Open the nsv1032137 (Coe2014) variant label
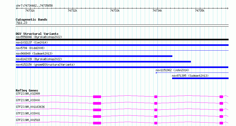Image resolution: width=236 pixels, height=126 pixels. pos(32,42)
